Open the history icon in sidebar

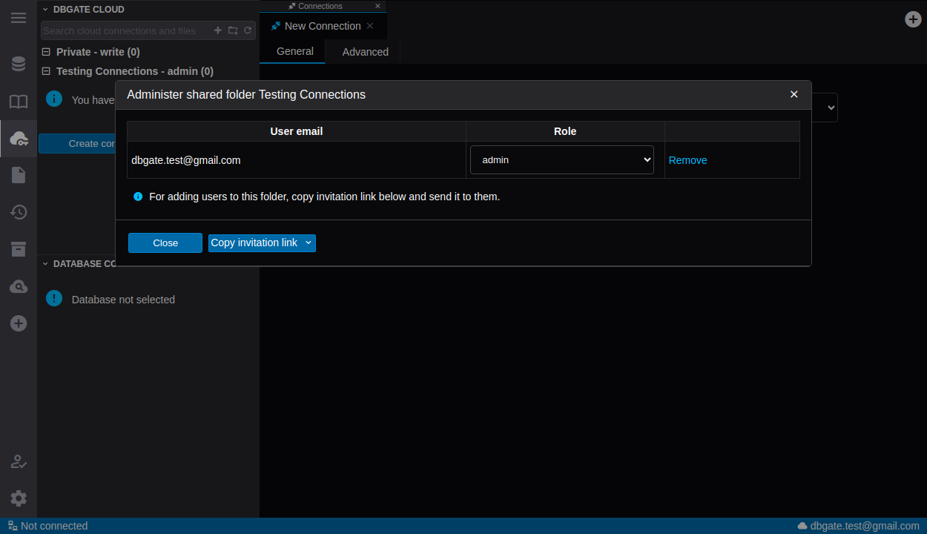19,212
